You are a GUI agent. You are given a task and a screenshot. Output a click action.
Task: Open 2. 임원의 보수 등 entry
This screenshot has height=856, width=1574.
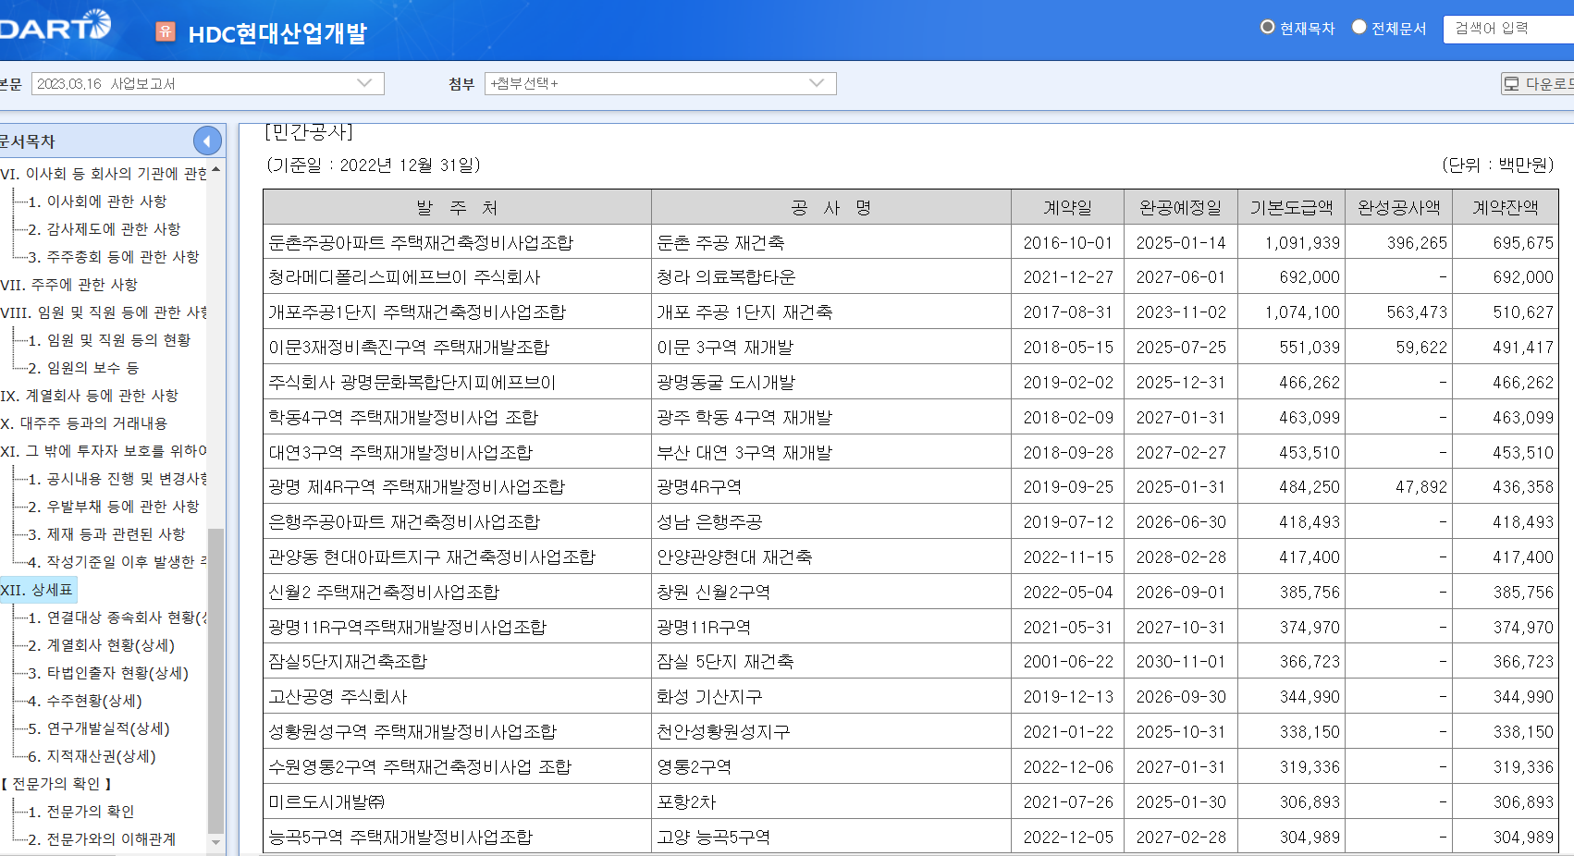coord(83,368)
